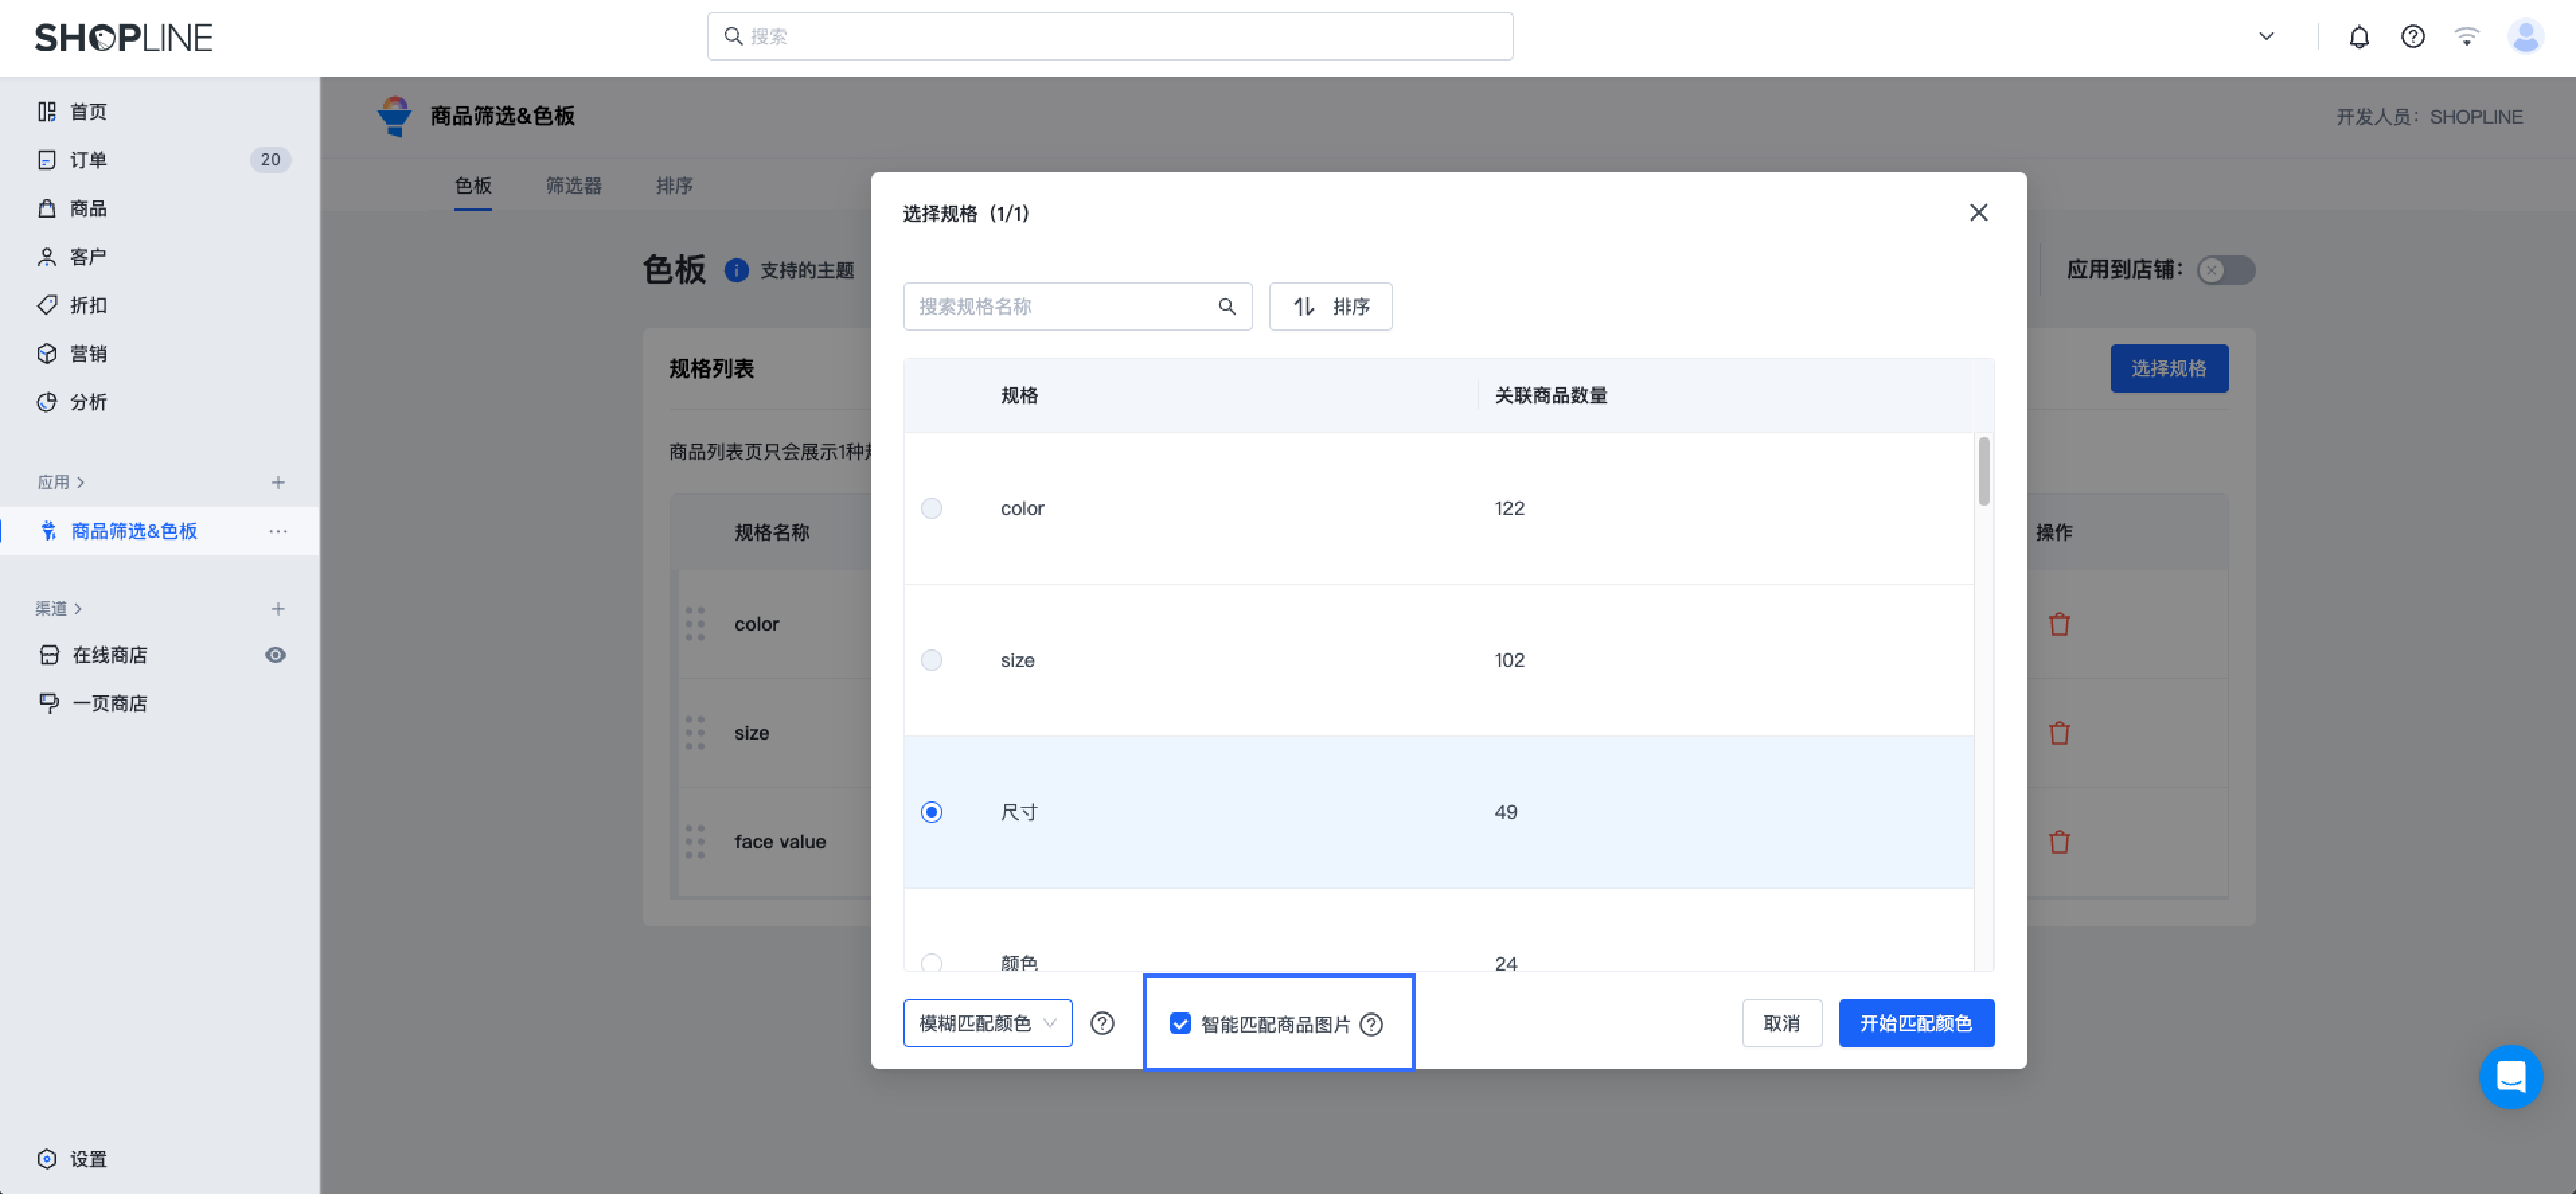Open the chat support bubble icon
The height and width of the screenshot is (1194, 2576).
(x=2511, y=1077)
